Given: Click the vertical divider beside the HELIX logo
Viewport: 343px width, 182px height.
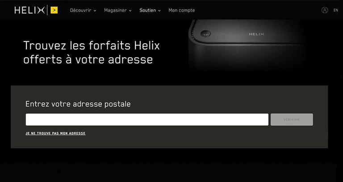Looking at the screenshot, I should [47, 10].
